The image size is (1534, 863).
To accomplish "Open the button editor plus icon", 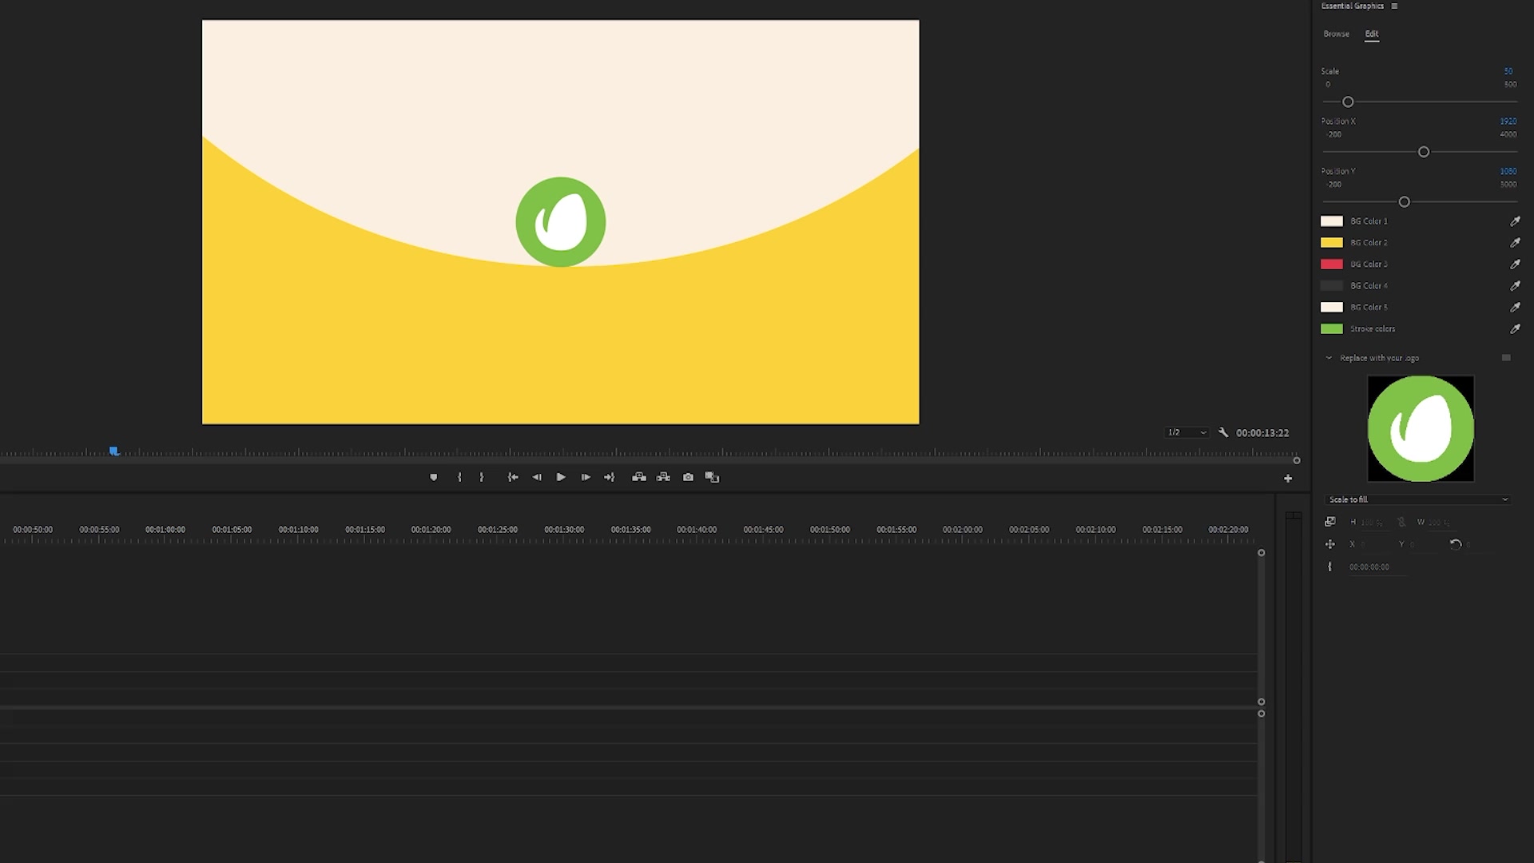I will coord(1288,479).
